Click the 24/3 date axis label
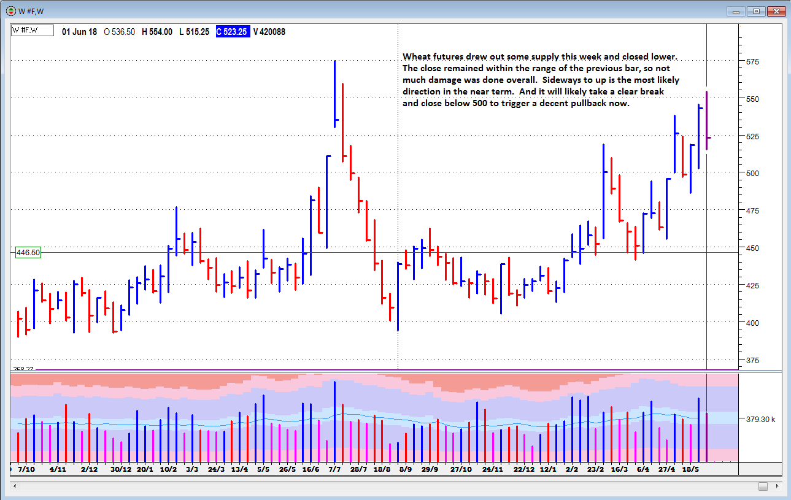Viewport: 791px width, 500px height. (216, 469)
